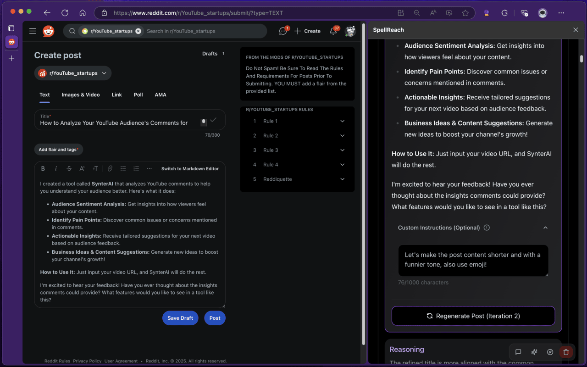Switch to Images & Video tab
The image size is (587, 367).
(81, 95)
